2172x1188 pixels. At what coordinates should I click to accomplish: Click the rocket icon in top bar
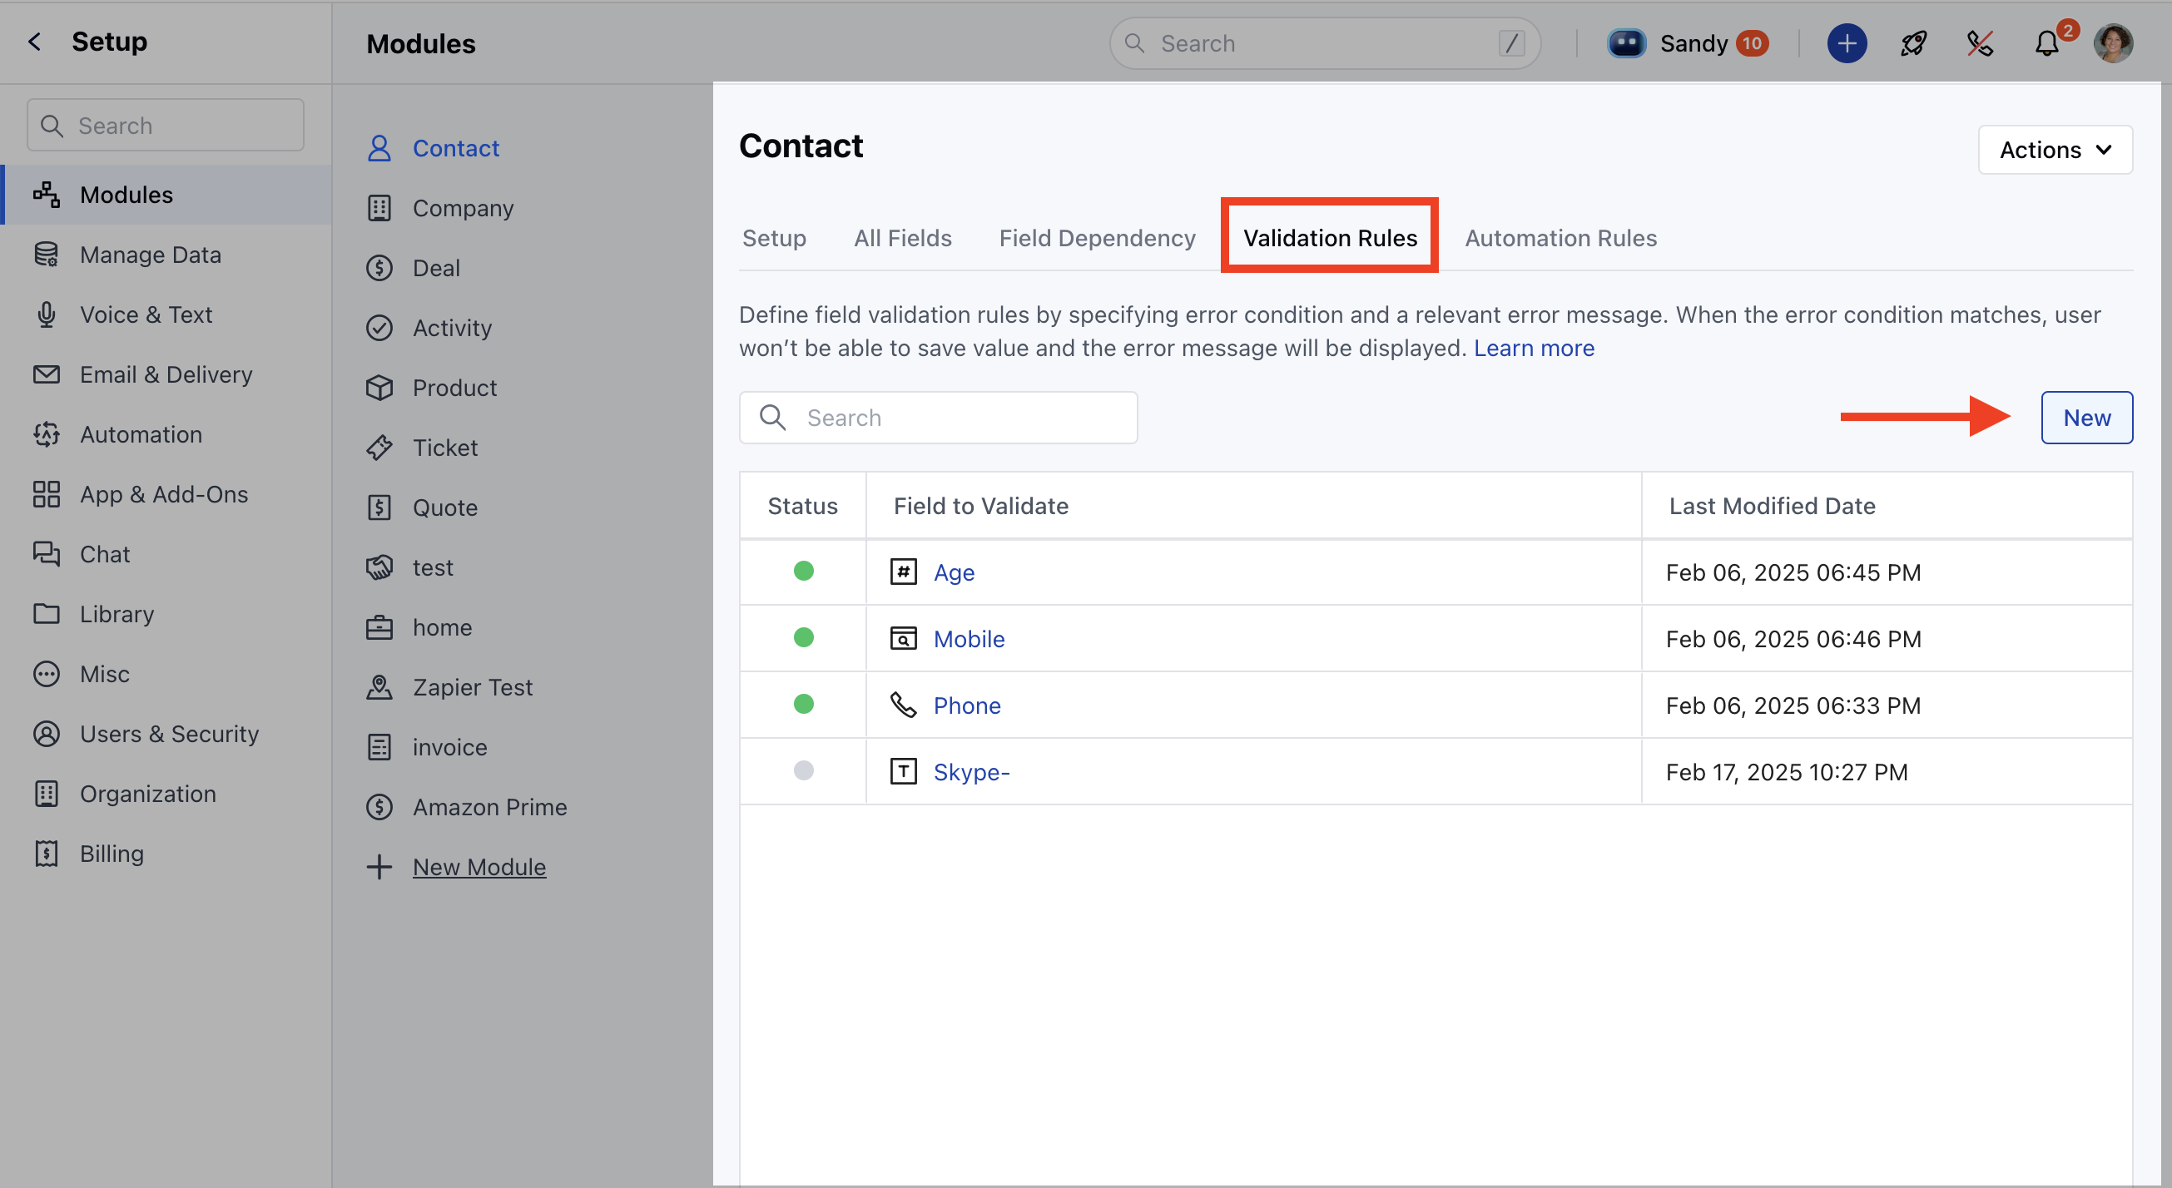pos(1913,43)
